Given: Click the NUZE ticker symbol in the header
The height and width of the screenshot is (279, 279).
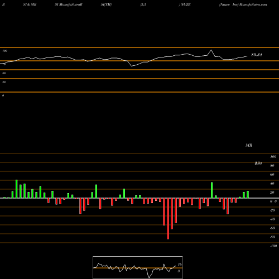Looking at the screenshot, I should coord(185,4).
